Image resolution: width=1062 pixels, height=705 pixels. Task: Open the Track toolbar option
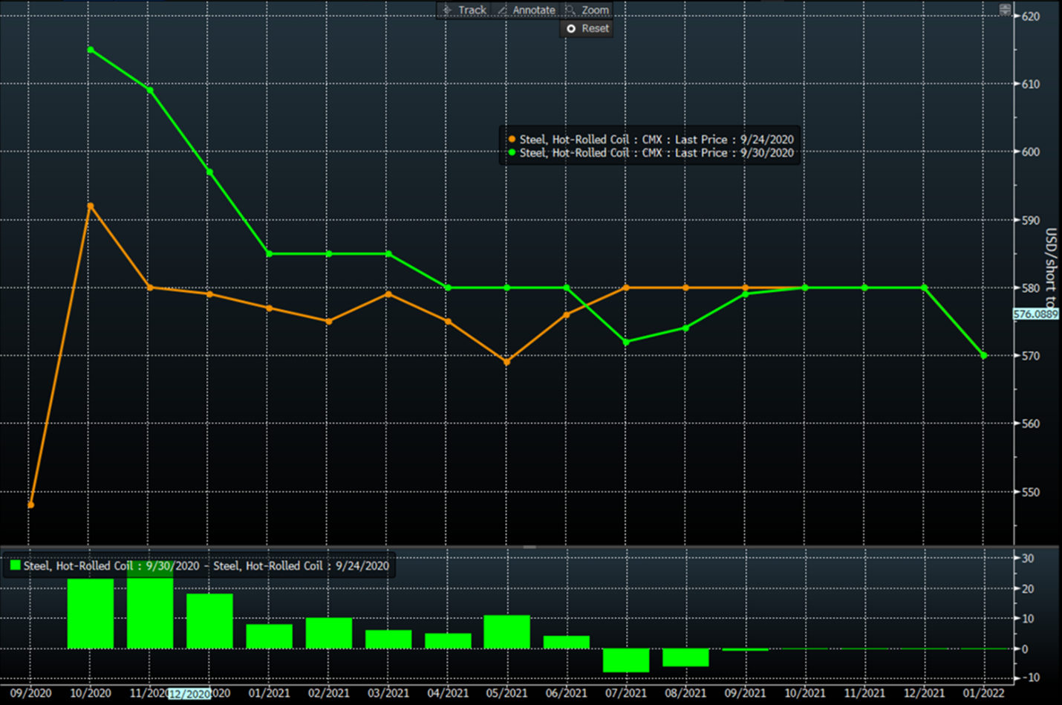pyautogui.click(x=472, y=10)
